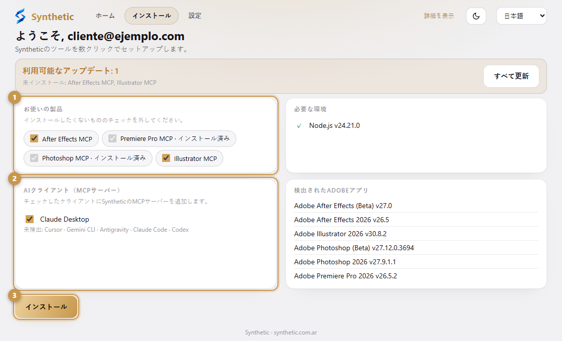Click the 検出されたADOBEアプリ section title
Viewport: 562px width, 341px height.
pos(331,190)
